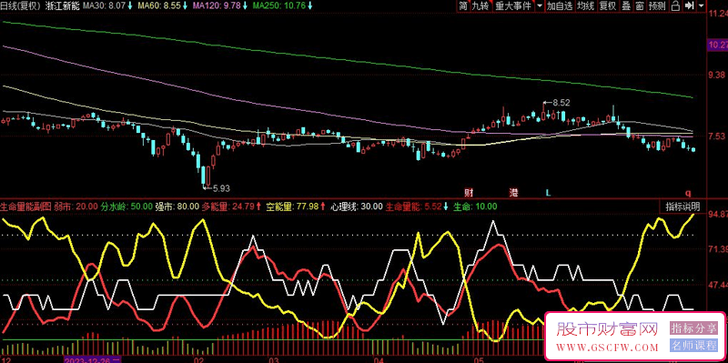728x363 pixels.
Task: Show 重大事件 markers on chart
Action: pos(513,6)
